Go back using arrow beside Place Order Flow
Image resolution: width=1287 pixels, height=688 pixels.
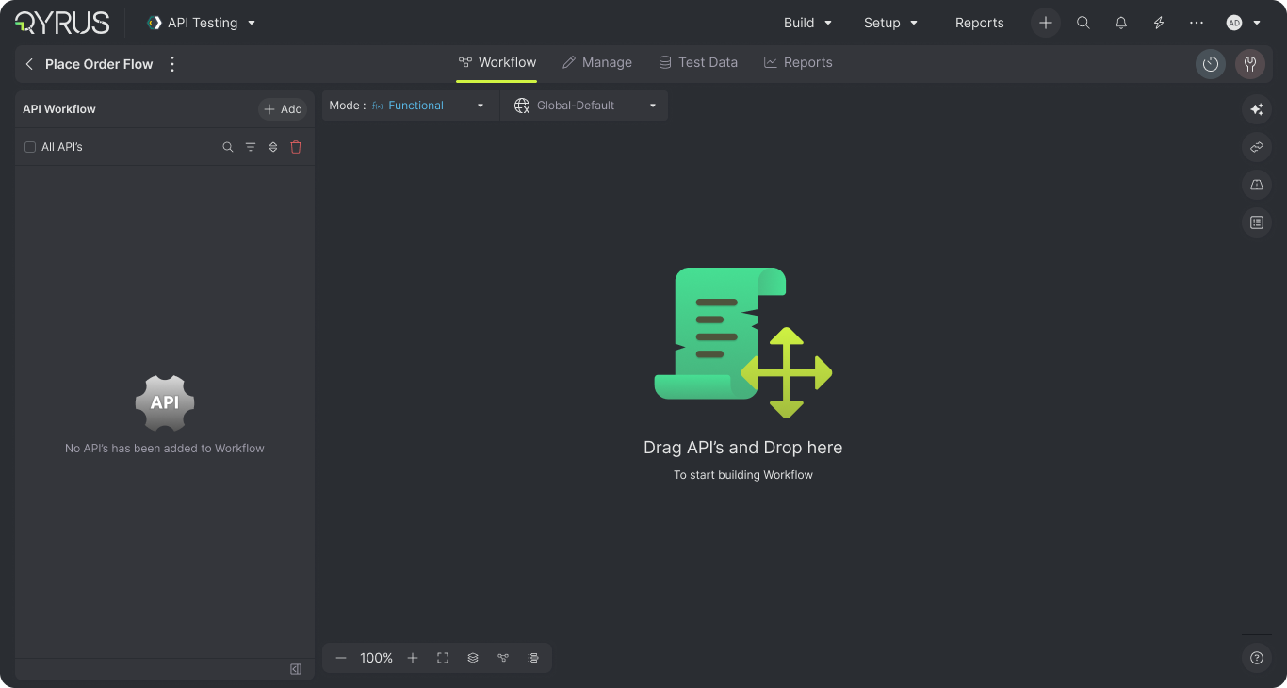pyautogui.click(x=29, y=64)
